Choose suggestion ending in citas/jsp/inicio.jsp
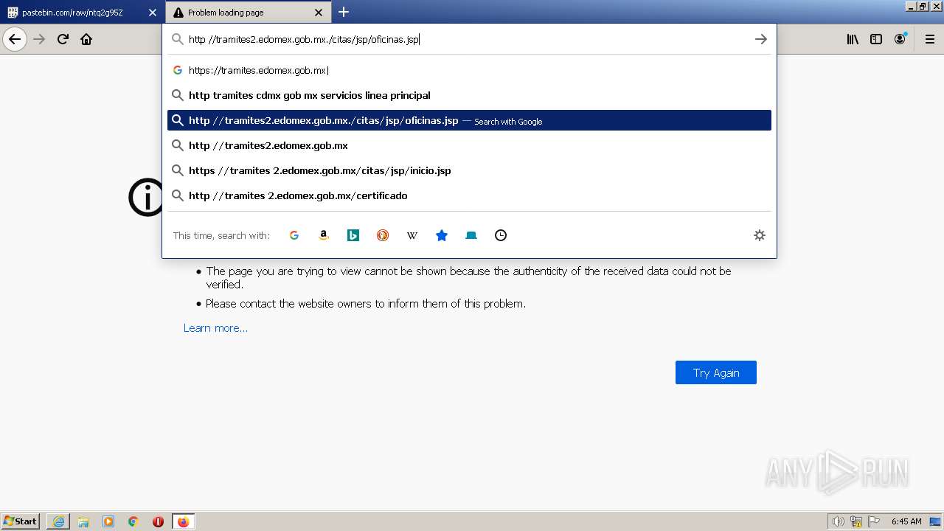944x531 pixels. (469, 170)
